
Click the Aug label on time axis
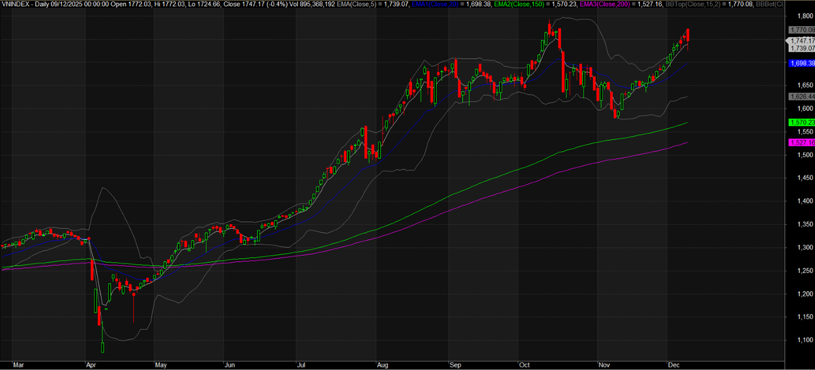coord(382,364)
